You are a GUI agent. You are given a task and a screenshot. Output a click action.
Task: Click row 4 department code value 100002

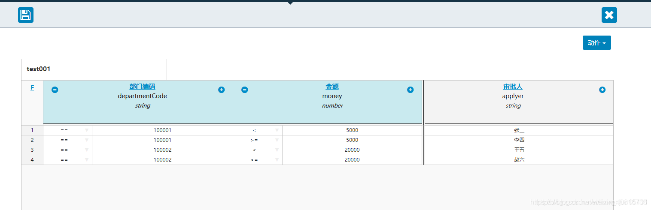point(162,160)
